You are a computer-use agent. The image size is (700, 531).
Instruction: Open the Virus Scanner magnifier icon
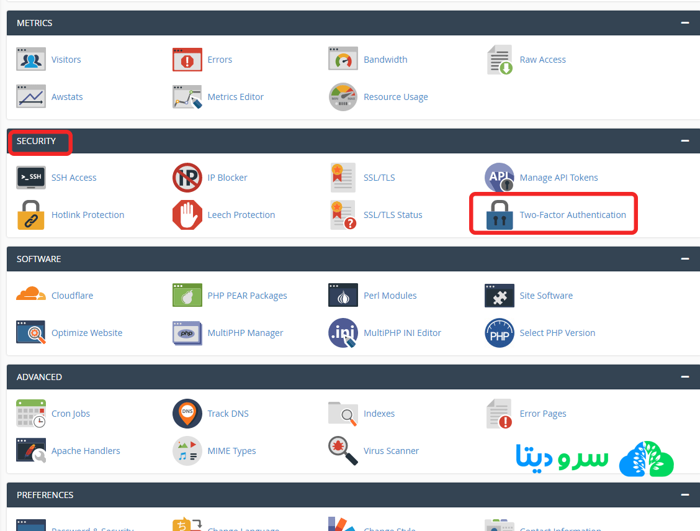point(343,451)
